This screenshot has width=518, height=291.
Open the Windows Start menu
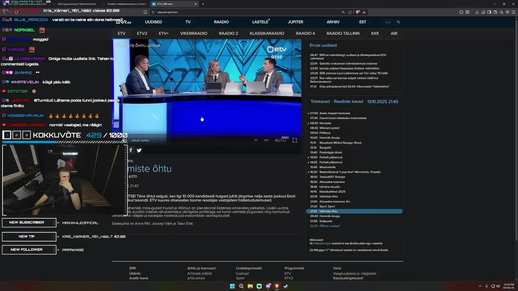[232, 286]
